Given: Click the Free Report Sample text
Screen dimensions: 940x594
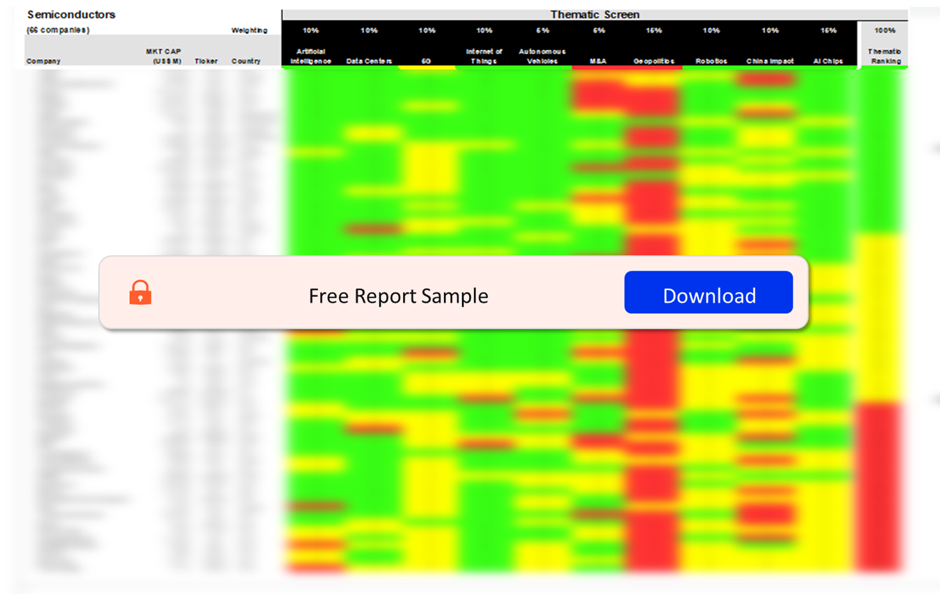Looking at the screenshot, I should point(398,296).
